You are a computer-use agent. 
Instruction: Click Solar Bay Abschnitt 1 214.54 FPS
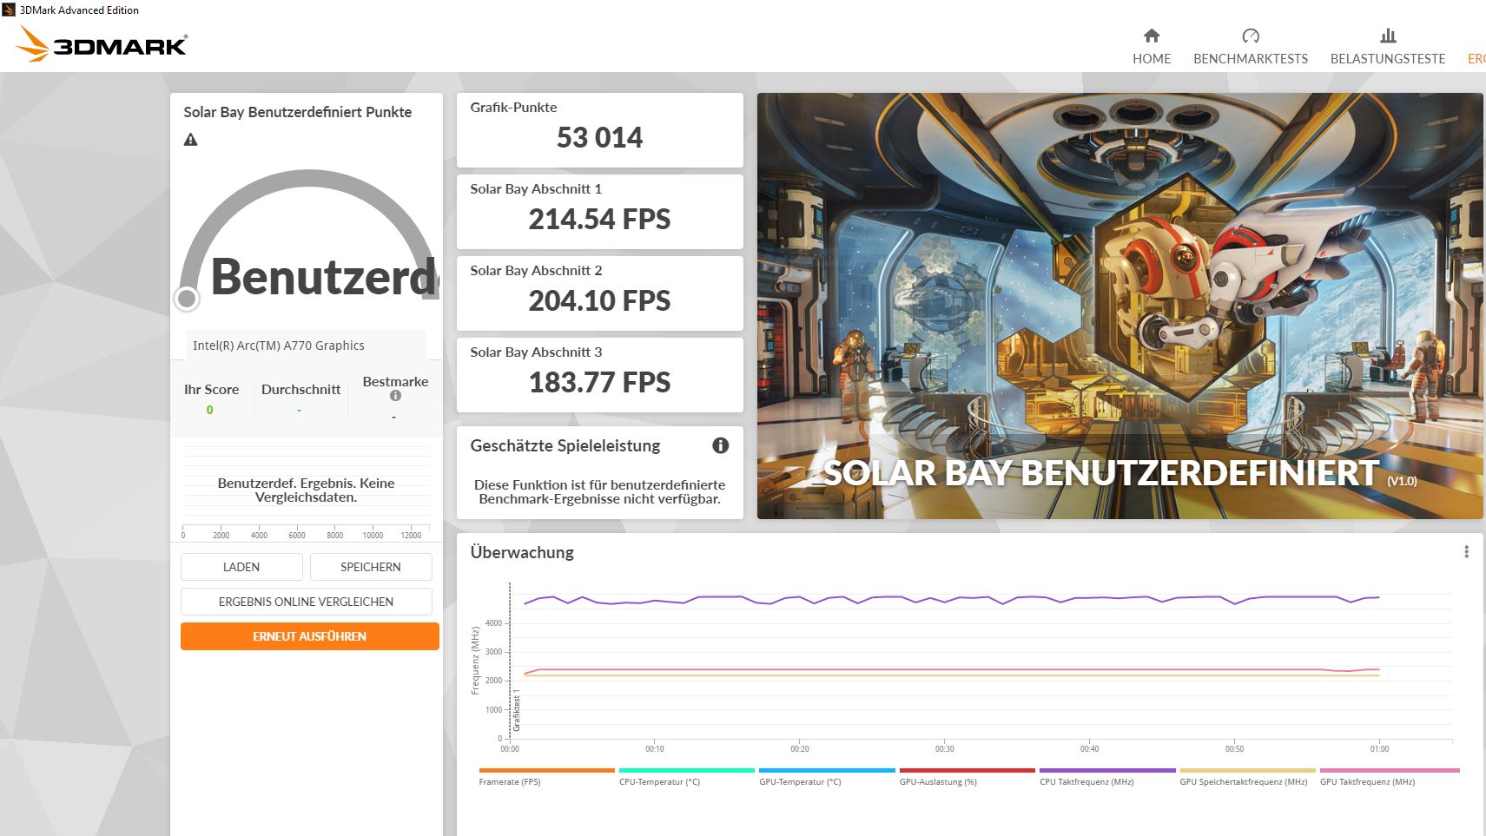pyautogui.click(x=600, y=211)
